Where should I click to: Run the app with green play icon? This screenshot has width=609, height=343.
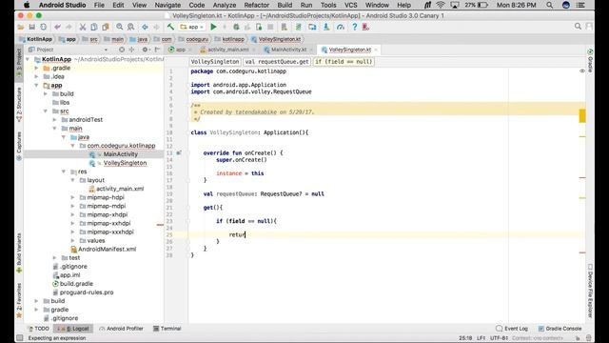click(213, 27)
